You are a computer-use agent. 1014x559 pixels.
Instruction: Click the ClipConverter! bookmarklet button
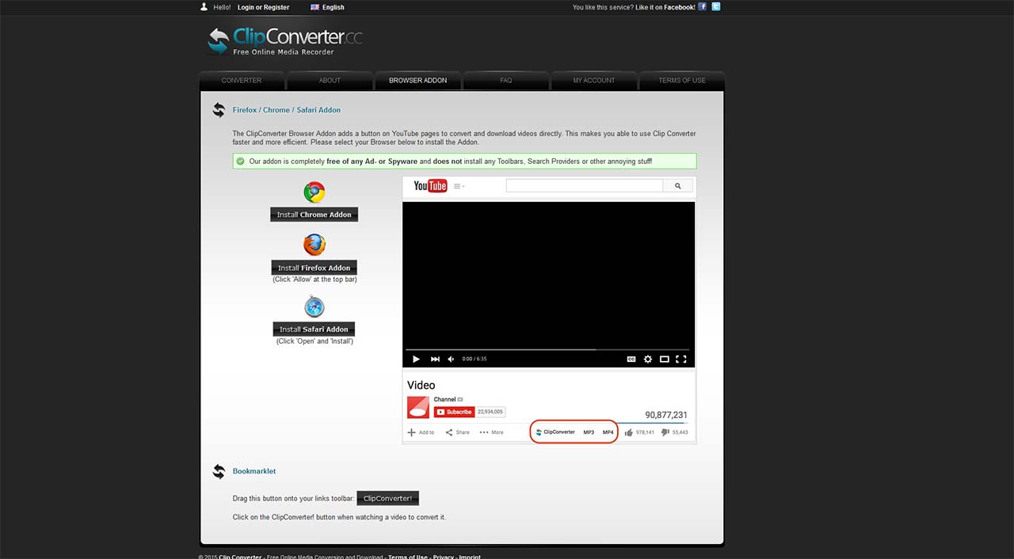coord(387,499)
